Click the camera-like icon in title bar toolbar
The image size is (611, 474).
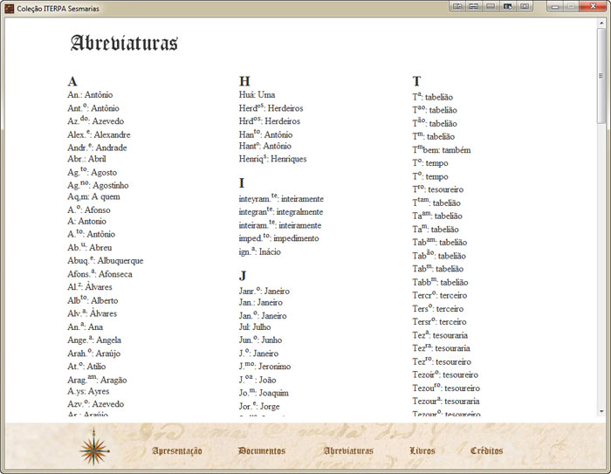coord(525,6)
